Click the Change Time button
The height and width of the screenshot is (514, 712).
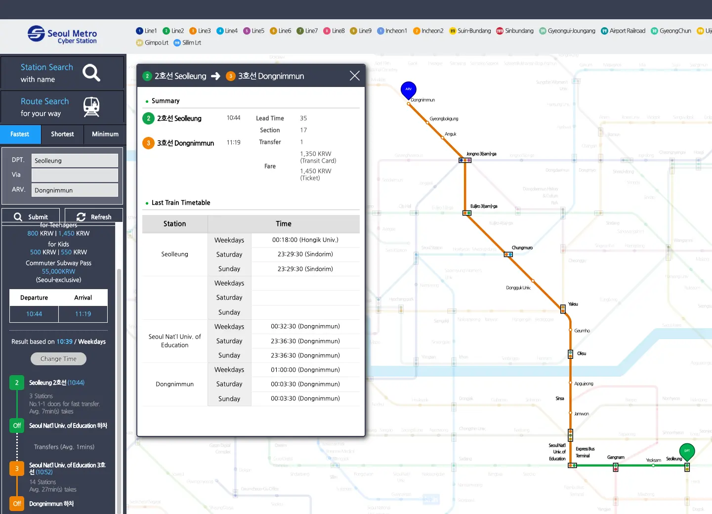pos(58,359)
